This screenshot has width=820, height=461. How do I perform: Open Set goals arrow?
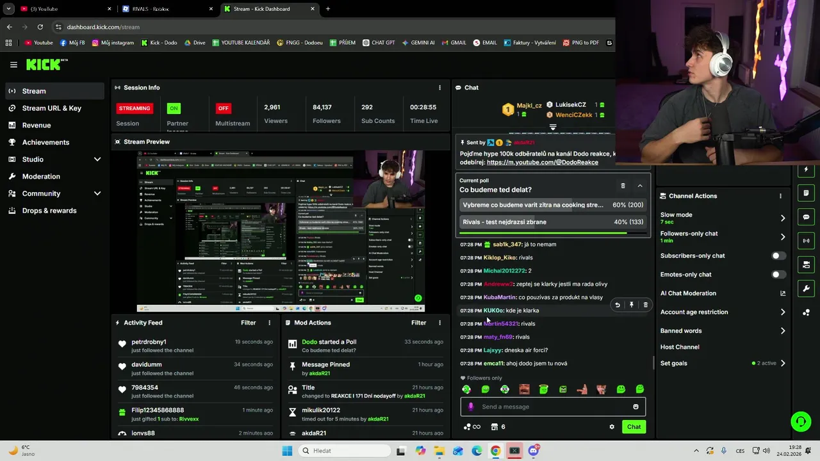click(782, 363)
